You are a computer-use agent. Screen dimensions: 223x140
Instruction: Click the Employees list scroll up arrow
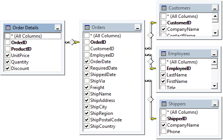pyautogui.click(x=214, y=62)
